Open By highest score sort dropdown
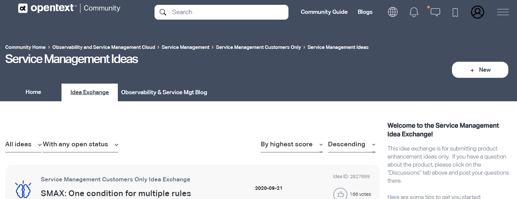This screenshot has height=199, width=517. tap(292, 144)
